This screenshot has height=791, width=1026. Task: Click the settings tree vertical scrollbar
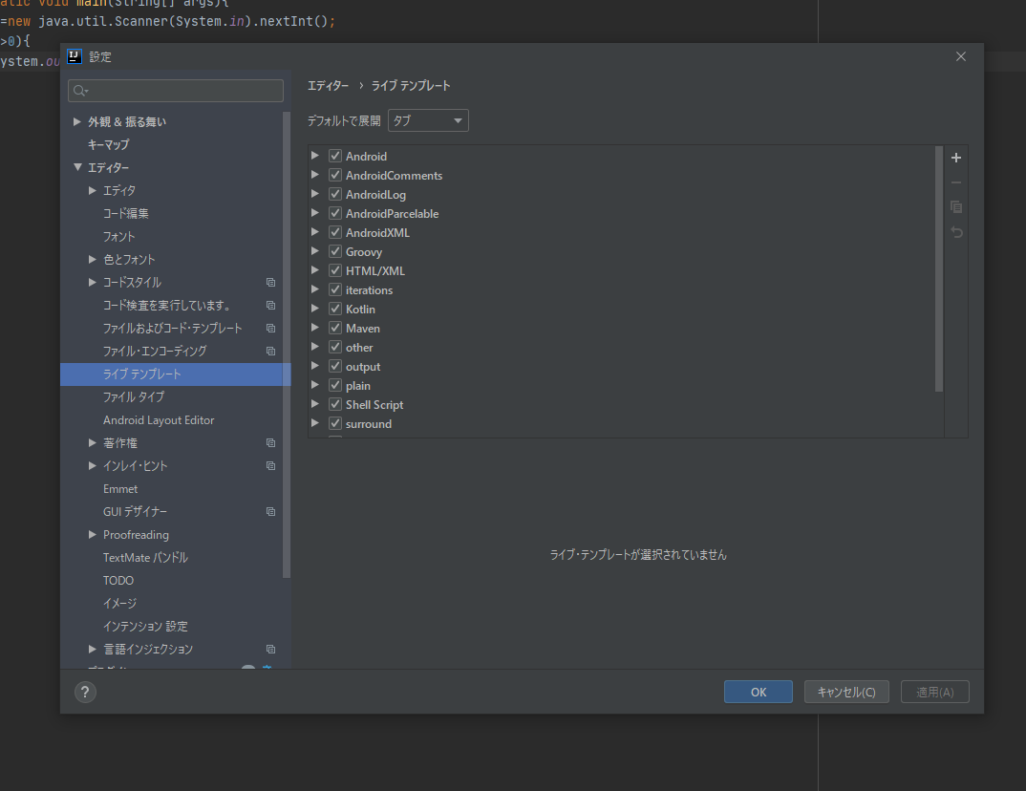[286, 345]
